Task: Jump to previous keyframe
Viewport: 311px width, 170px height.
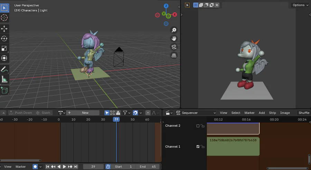Action: [x=53, y=167]
